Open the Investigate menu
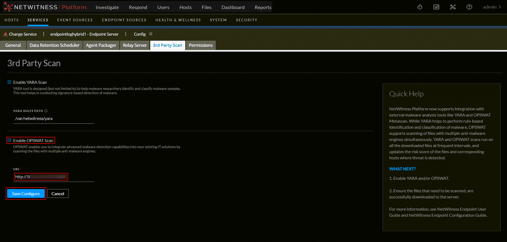The image size is (507, 242). [x=107, y=7]
